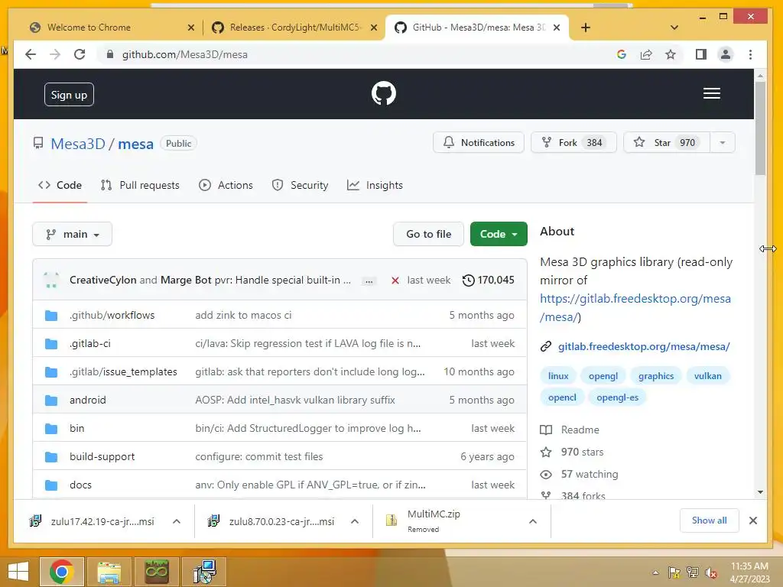Open the tab search chevron

[x=674, y=28]
